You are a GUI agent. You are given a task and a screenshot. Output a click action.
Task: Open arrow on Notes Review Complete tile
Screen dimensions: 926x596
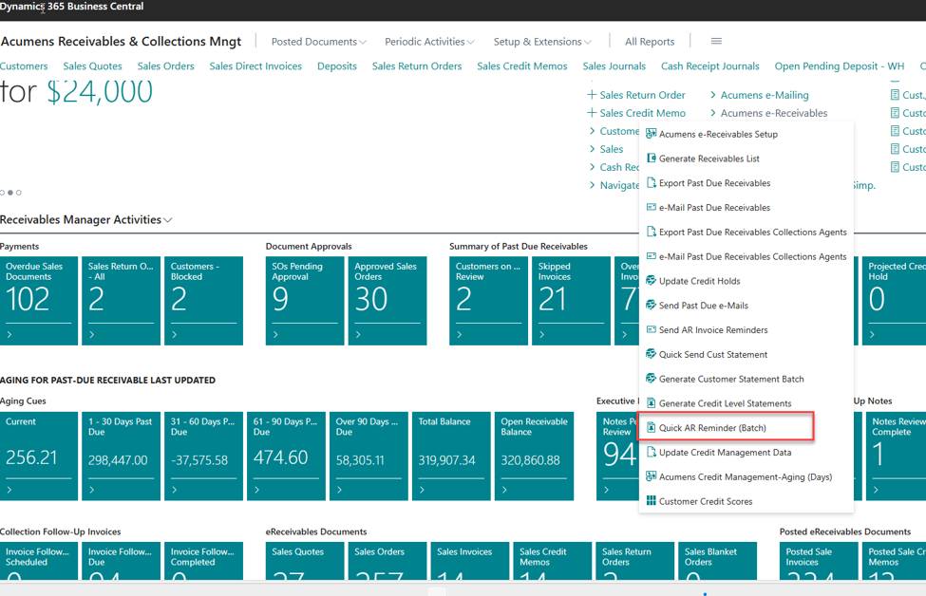[876, 490]
